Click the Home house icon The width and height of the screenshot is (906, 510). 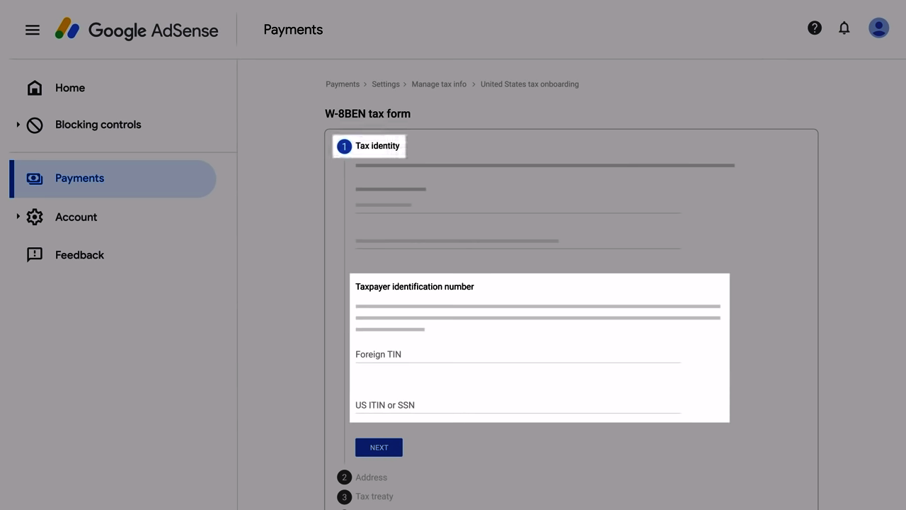35,88
